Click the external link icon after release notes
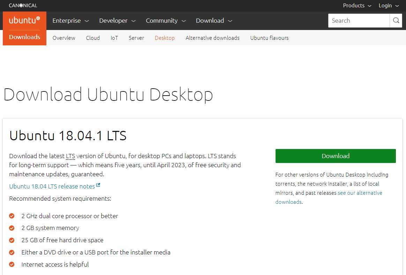Screen dimensions: 406x275 98,185
